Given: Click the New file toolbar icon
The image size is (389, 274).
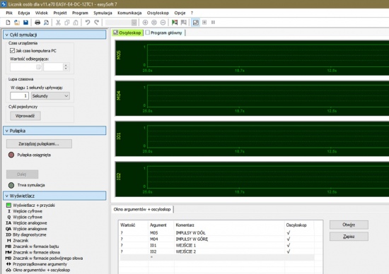Looking at the screenshot, I should (8, 23).
